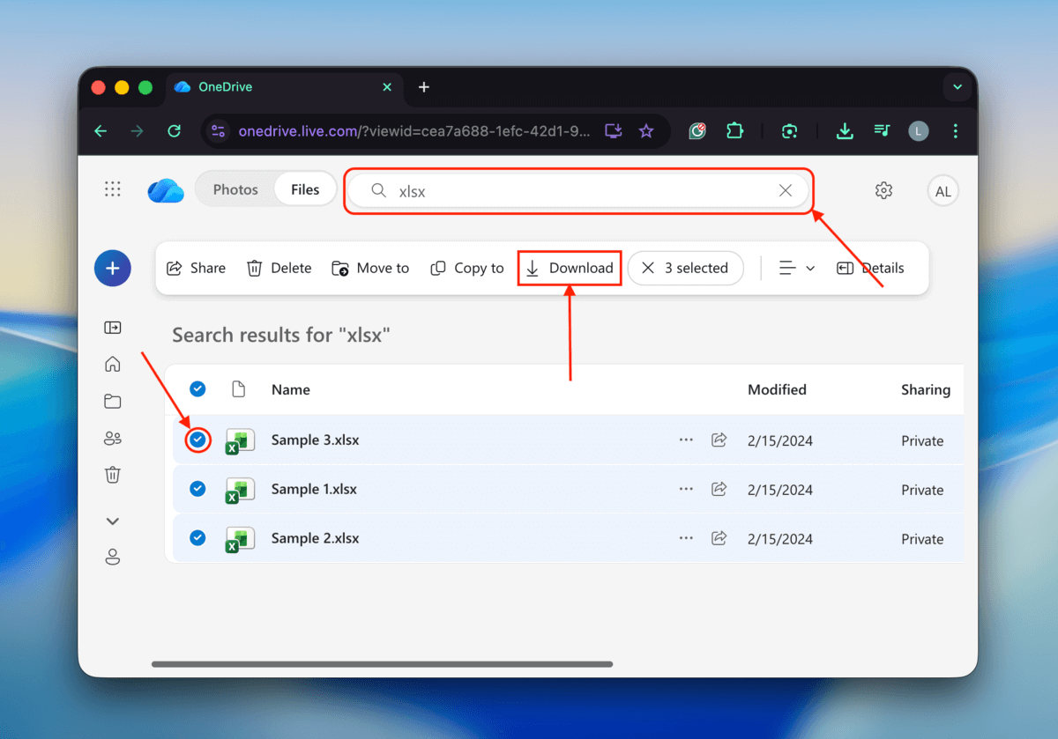Toggle the select-all checkbox in header
1058x739 pixels.
click(197, 388)
